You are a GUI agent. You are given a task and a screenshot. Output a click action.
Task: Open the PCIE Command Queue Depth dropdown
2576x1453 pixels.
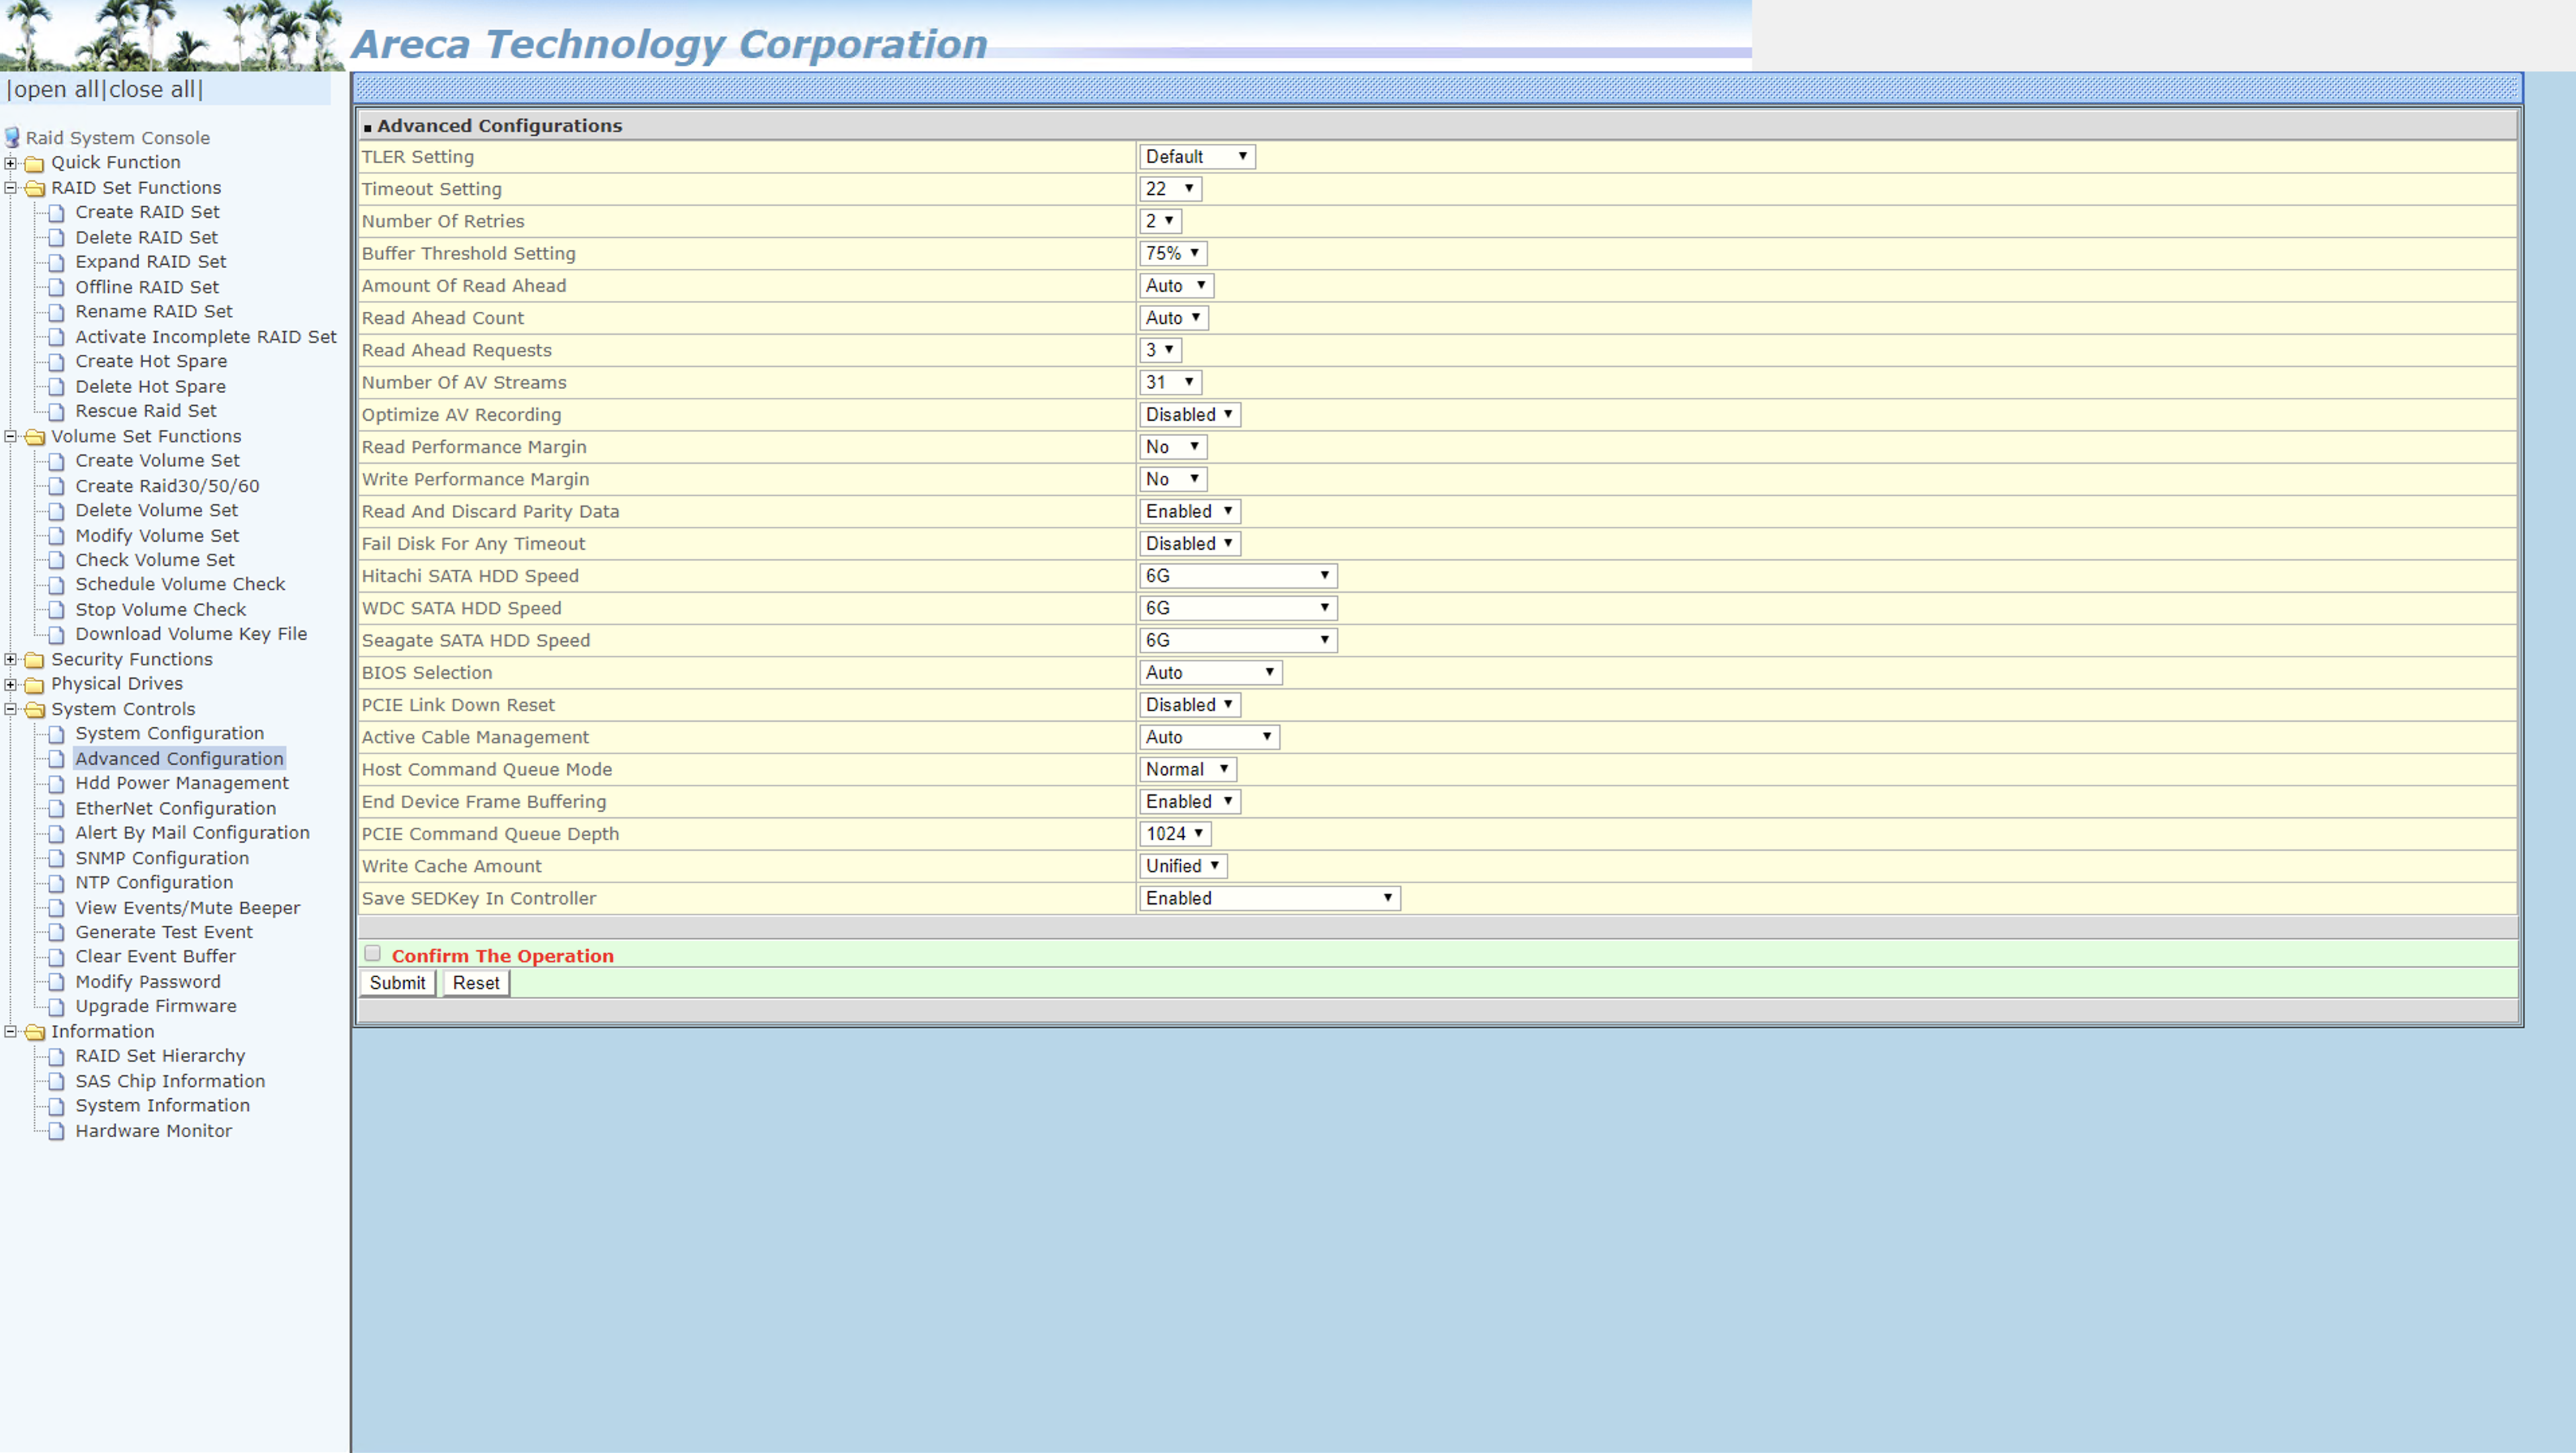[x=1175, y=834]
